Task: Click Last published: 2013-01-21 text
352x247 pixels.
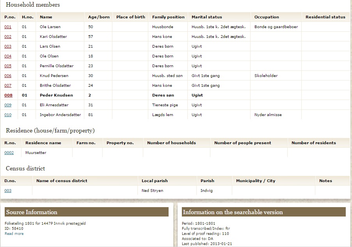Action: 207,243
